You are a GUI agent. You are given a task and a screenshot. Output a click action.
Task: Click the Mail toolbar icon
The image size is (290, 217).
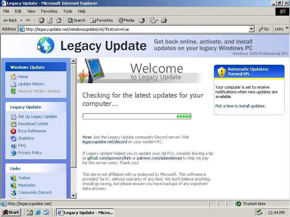pyautogui.click(x=152, y=20)
